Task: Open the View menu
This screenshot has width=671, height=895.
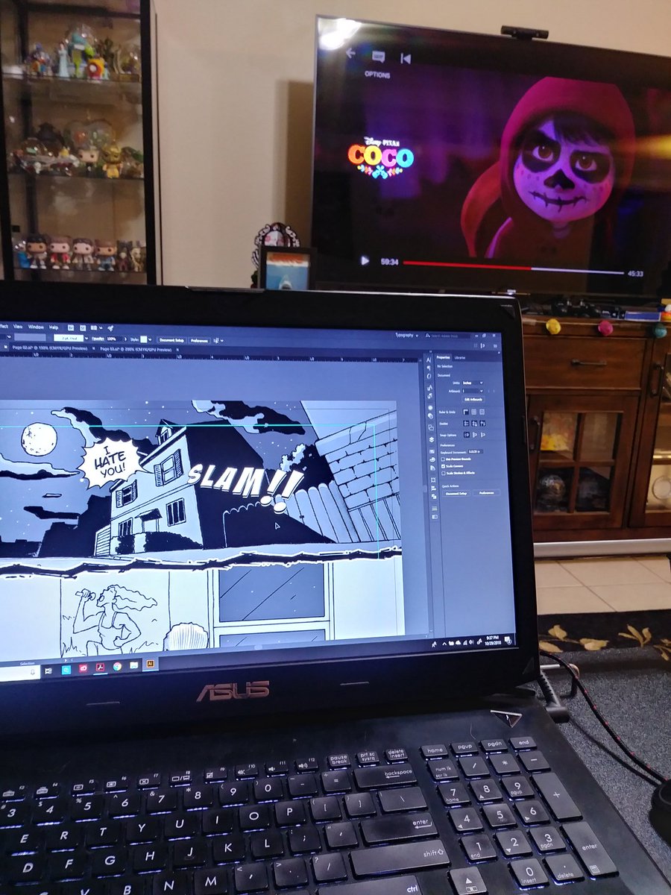Action: tap(18, 327)
